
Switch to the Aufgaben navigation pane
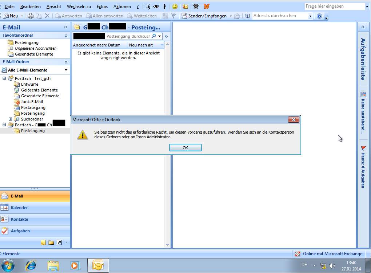click(x=20, y=231)
